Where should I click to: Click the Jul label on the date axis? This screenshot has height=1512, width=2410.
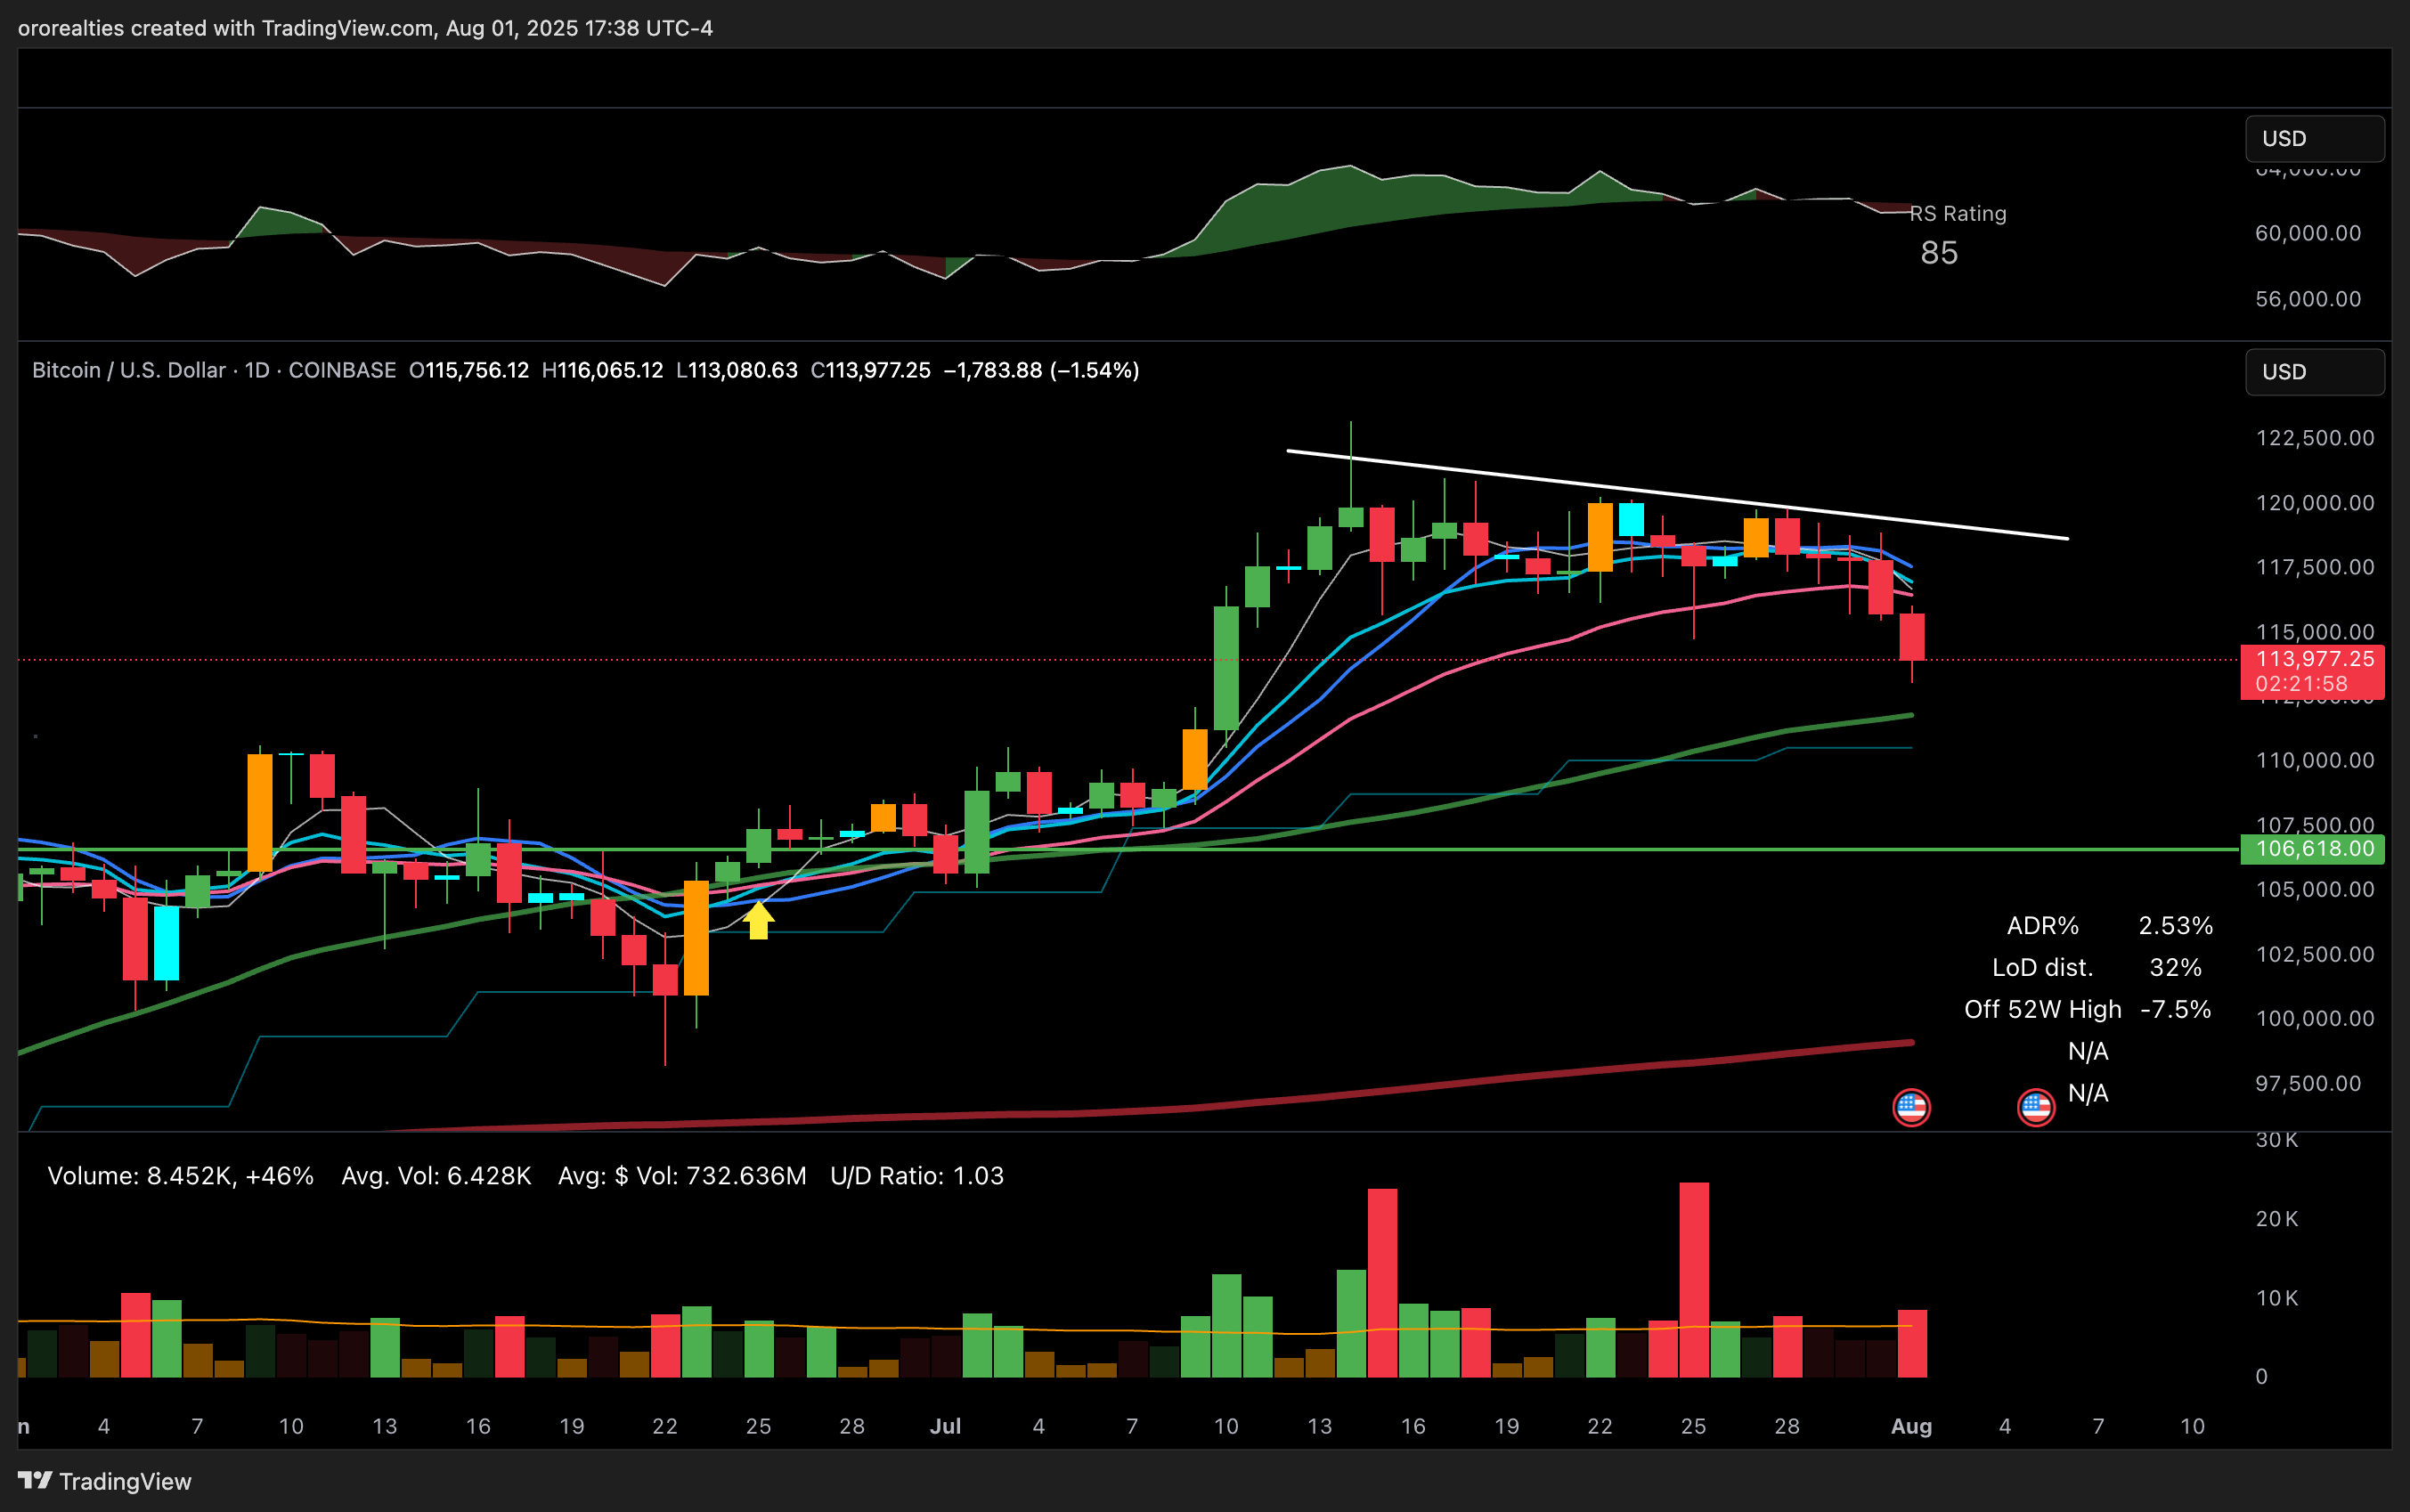pos(945,1426)
